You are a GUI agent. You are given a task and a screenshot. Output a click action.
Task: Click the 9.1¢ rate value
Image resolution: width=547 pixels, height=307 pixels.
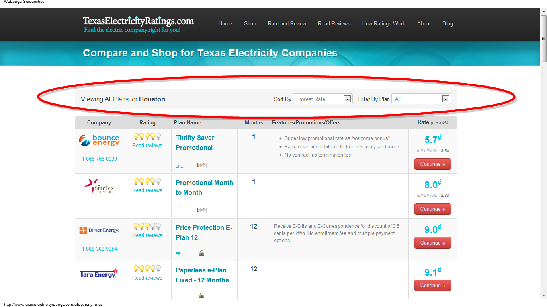[x=433, y=272]
